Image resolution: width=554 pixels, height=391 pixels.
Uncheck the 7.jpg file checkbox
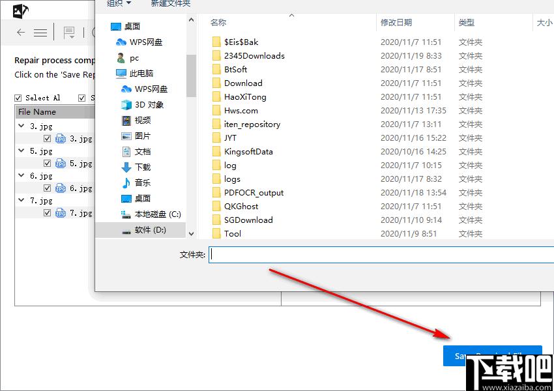(x=47, y=212)
